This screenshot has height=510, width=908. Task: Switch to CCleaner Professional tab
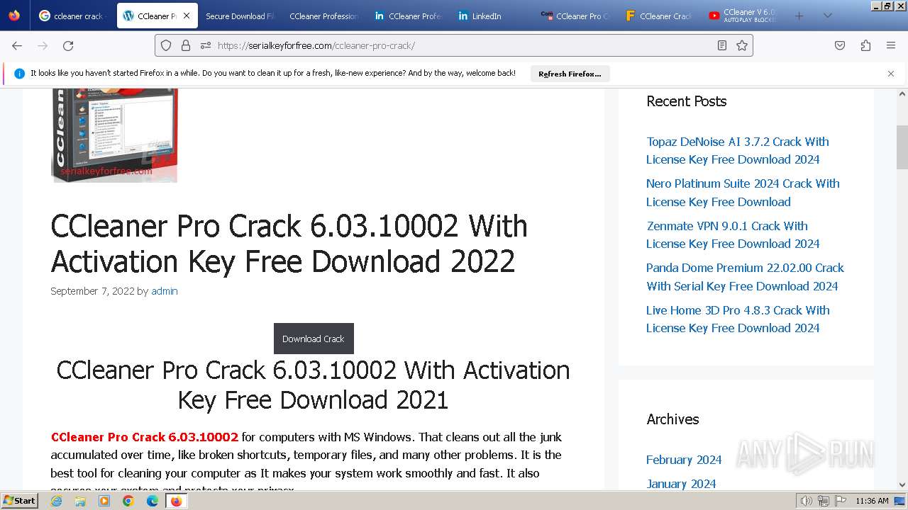pyautogui.click(x=323, y=16)
